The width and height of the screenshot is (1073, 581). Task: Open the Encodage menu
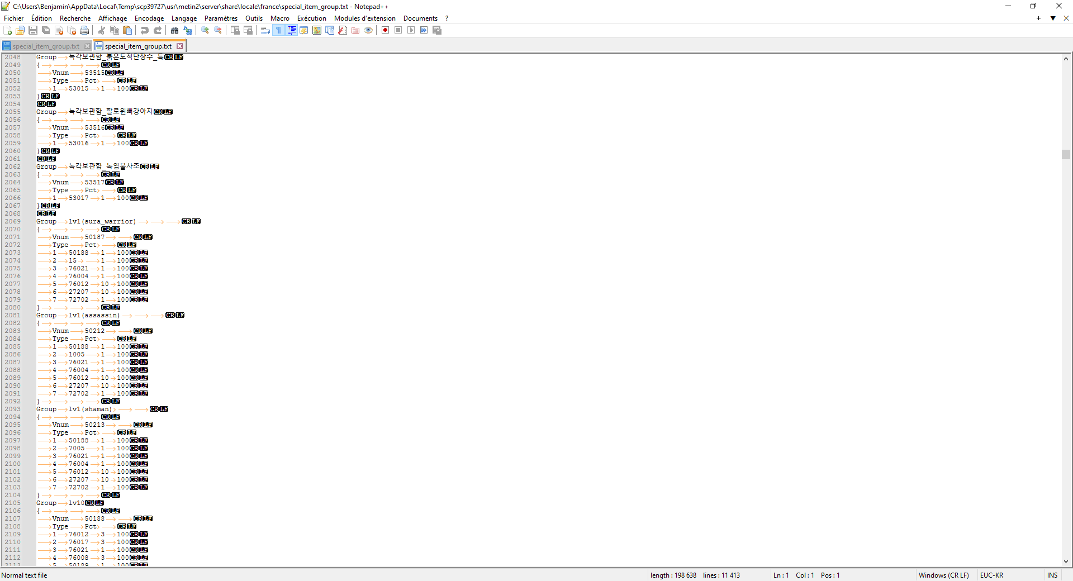pyautogui.click(x=149, y=18)
